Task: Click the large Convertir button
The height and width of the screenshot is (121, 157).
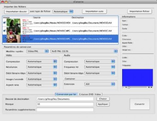Action: point(140,104)
